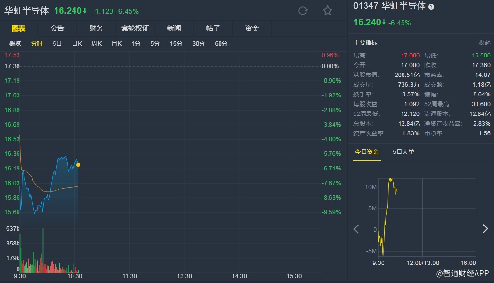Image resolution: width=494 pixels, height=283 pixels.
Task: Go to previous panel with left arrow
Action: (x=356, y=229)
